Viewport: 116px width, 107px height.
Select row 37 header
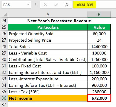coord(4,104)
